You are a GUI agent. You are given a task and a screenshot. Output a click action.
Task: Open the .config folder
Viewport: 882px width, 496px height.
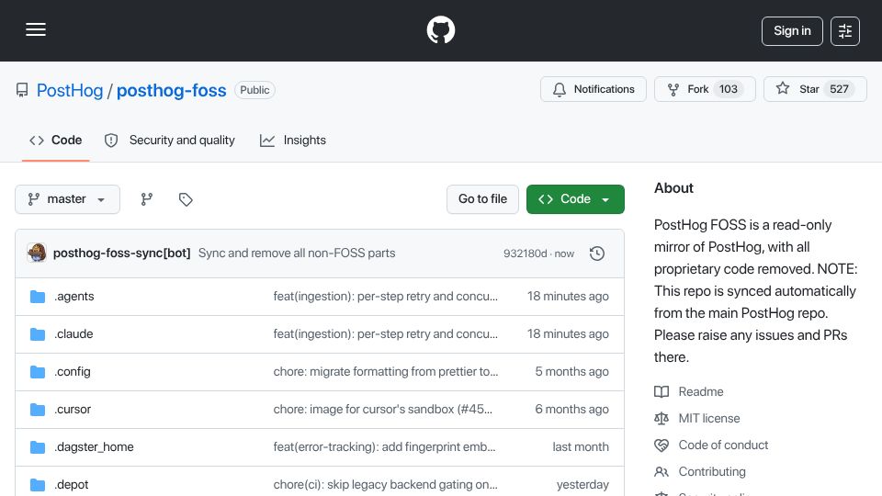(73, 372)
